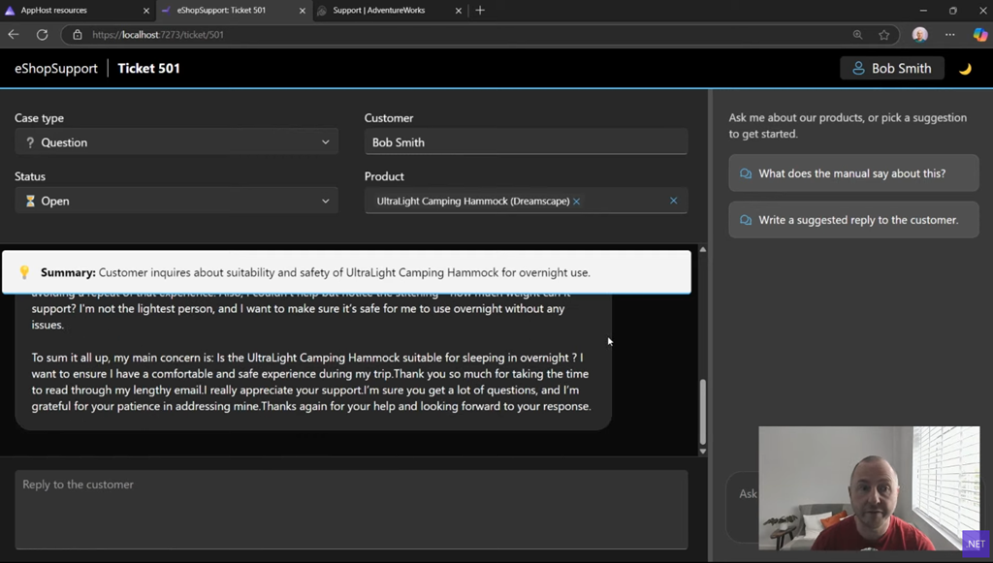This screenshot has height=563, width=993.
Task: Open the browser zoom magnifier icon
Action: (857, 35)
